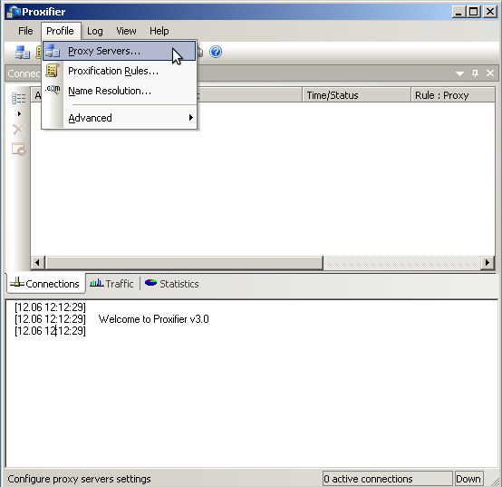Click the Proxifier title bar icon

pos(14,12)
